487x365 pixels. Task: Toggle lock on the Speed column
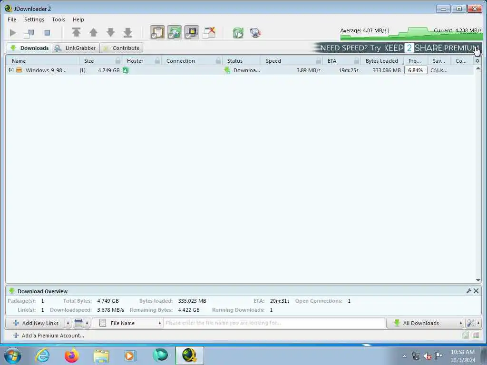pos(318,60)
